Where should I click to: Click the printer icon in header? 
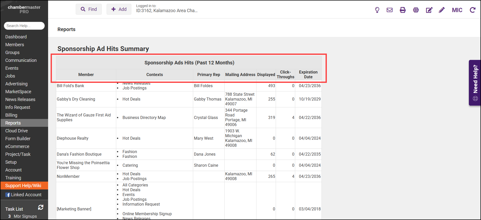coord(403,10)
